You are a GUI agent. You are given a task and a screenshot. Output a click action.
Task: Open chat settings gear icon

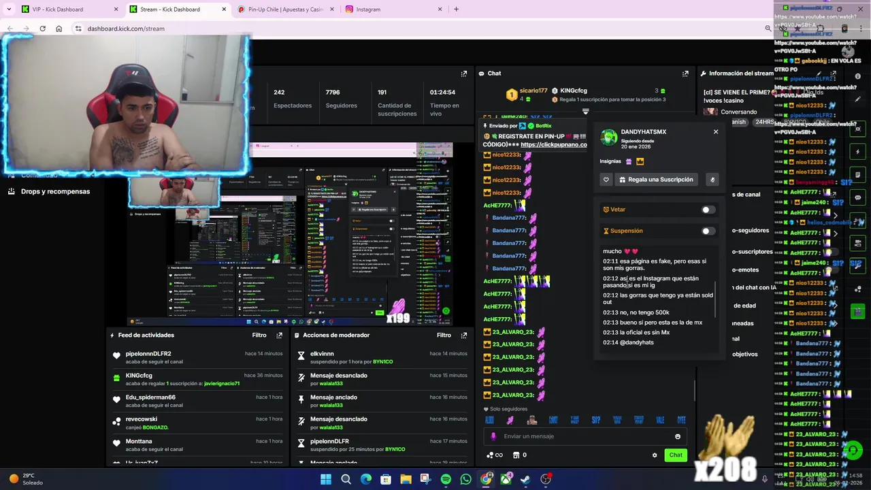coord(655,455)
